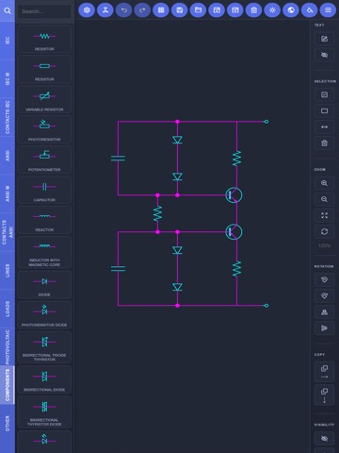Click the edit text icon
This screenshot has height=453, width=339.
point(324,39)
